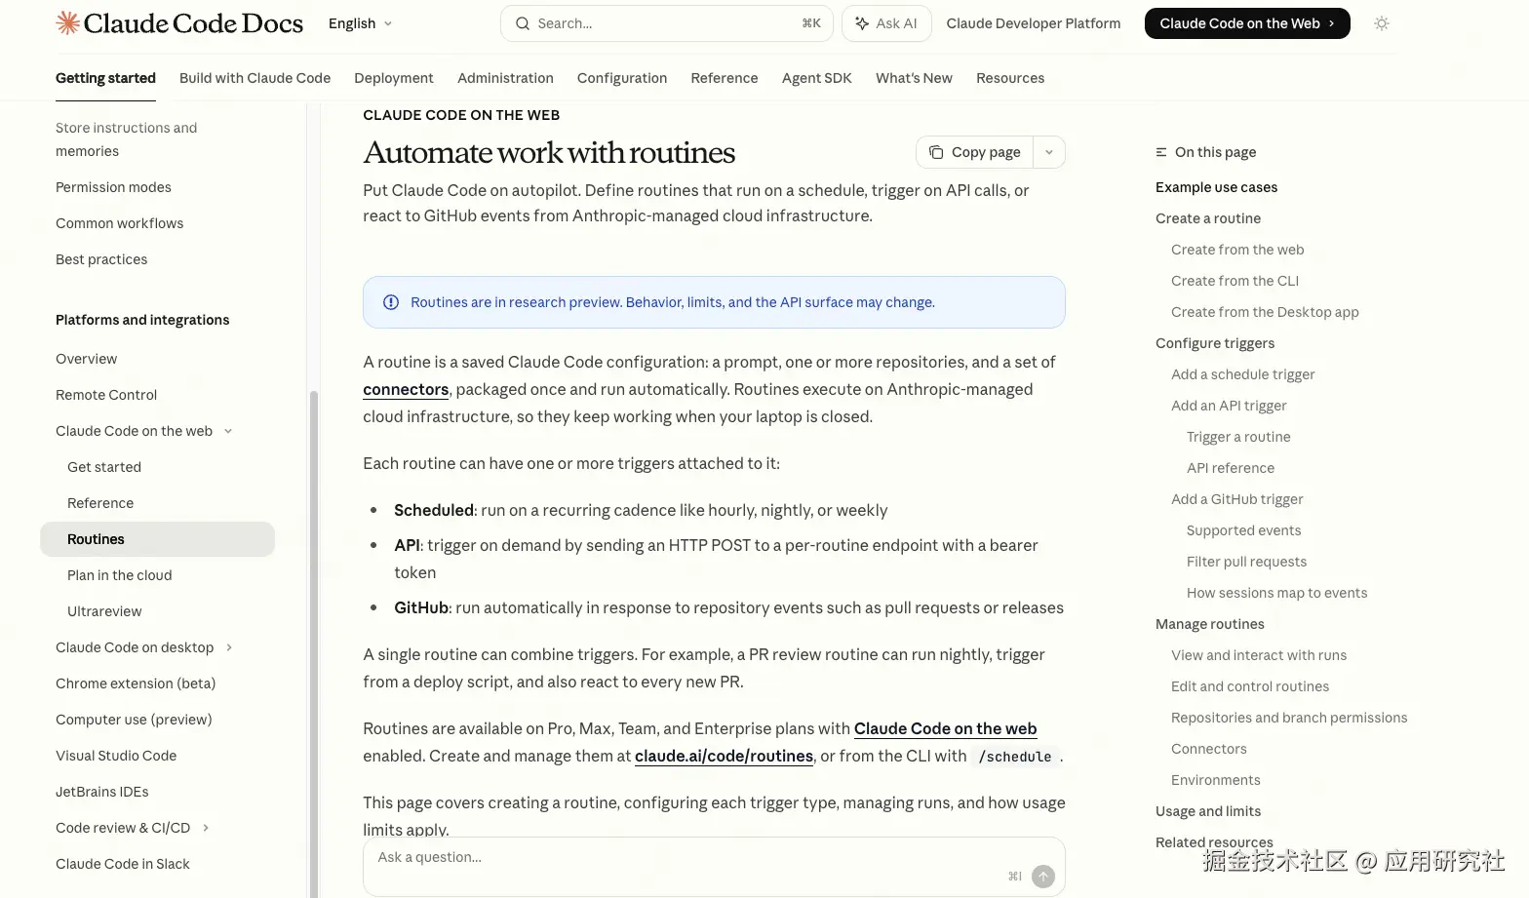
Task: Select the Agent SDK tab
Action: 817,78
